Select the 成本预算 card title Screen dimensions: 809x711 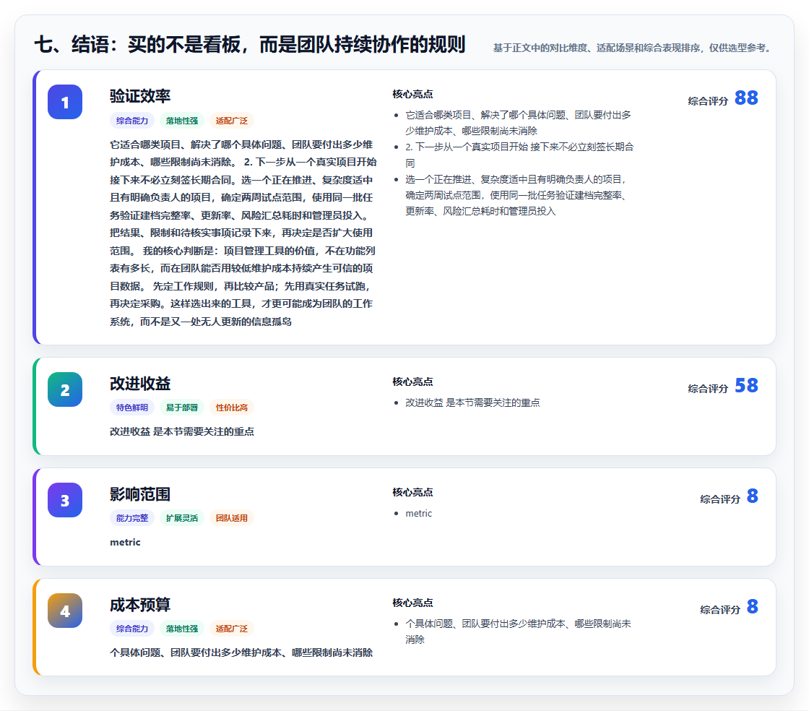140,605
